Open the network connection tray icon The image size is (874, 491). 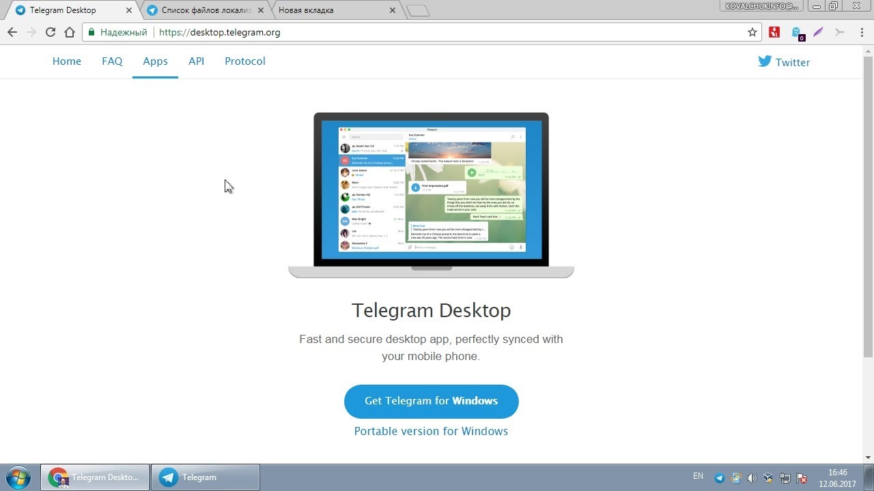pos(785,478)
